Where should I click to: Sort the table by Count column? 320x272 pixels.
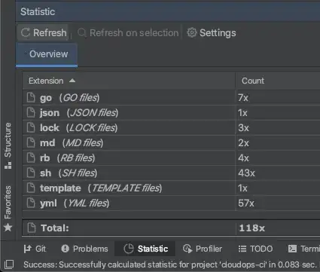pyautogui.click(x=253, y=81)
